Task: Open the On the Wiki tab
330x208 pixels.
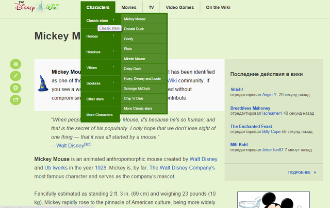Action: click(x=218, y=7)
